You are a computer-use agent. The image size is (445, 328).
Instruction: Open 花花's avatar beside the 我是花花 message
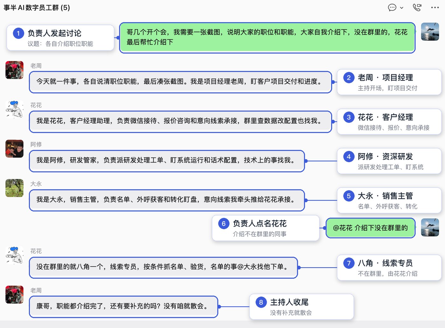(x=15, y=109)
